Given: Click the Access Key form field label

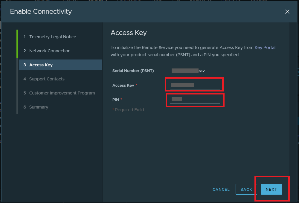Looking at the screenshot, I should click(x=123, y=86).
